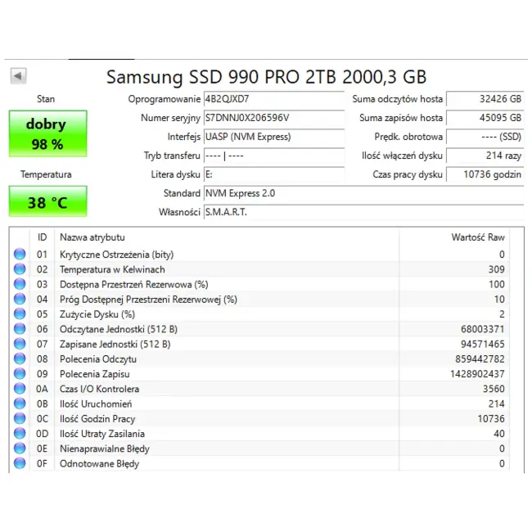This screenshot has height=532, width=532.
Task: Click the ID column header
Action: pyautogui.click(x=42, y=237)
